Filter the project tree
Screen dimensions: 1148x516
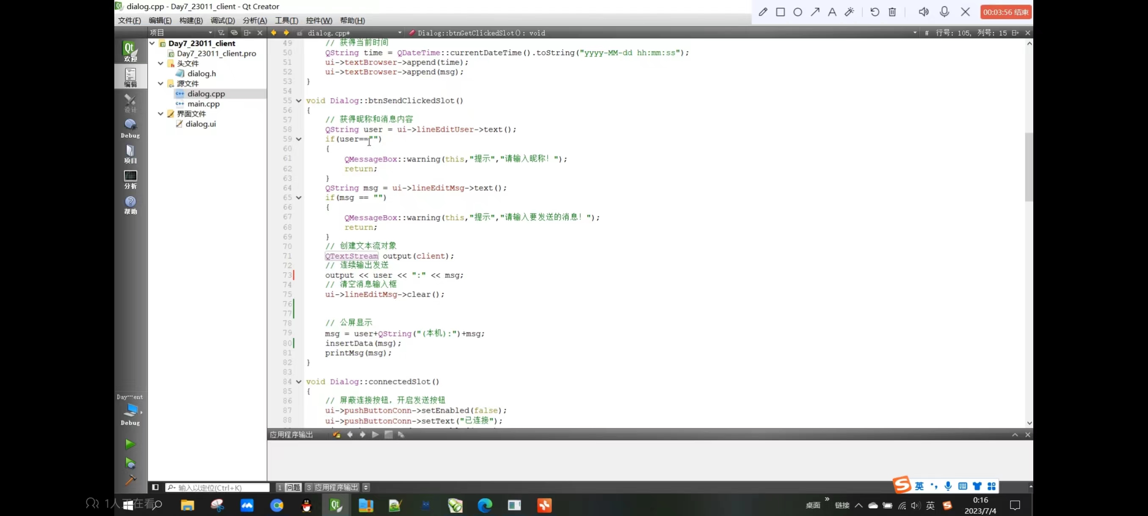point(221,33)
